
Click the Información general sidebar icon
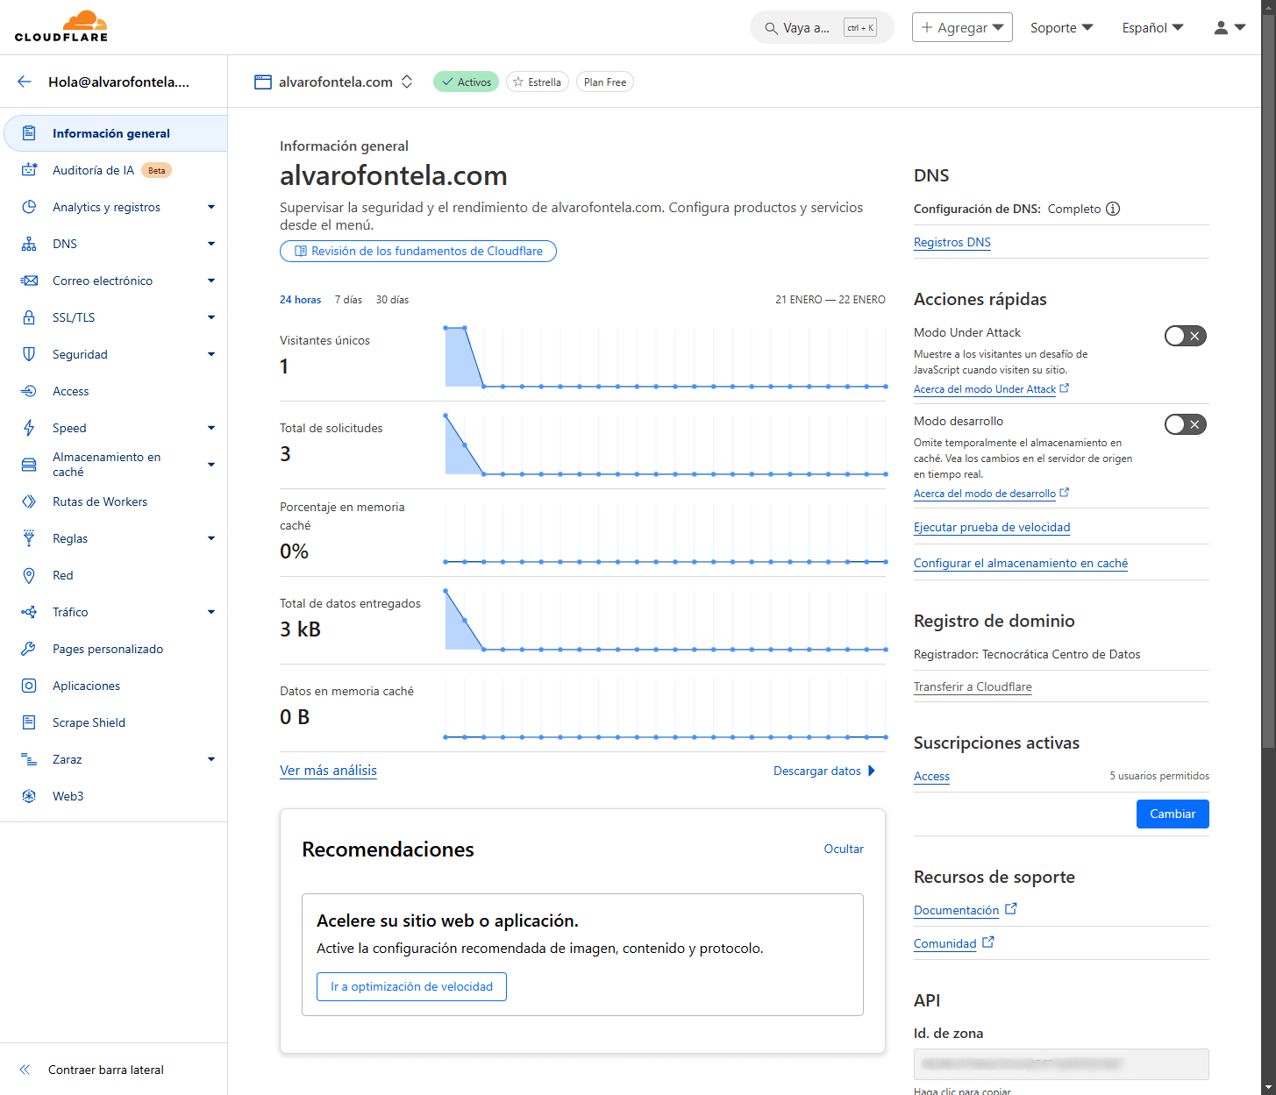click(29, 133)
